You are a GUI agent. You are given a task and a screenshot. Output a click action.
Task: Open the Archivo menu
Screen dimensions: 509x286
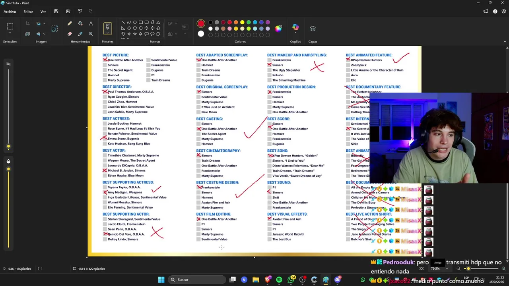coord(10,12)
